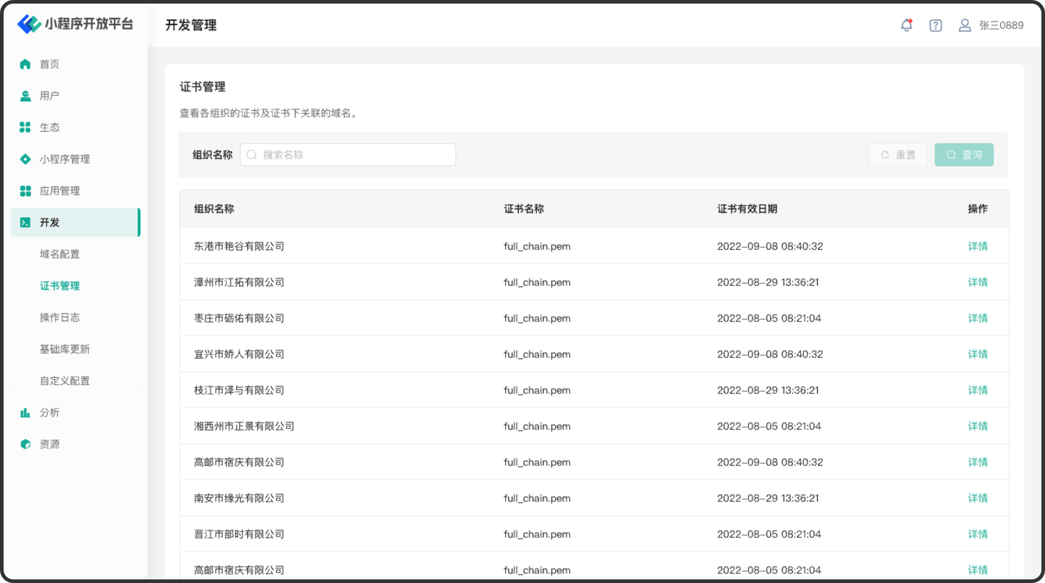Select the 用户 person icon

click(x=25, y=96)
